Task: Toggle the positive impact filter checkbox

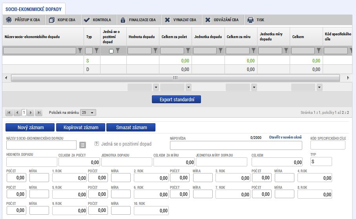Action: point(111,51)
